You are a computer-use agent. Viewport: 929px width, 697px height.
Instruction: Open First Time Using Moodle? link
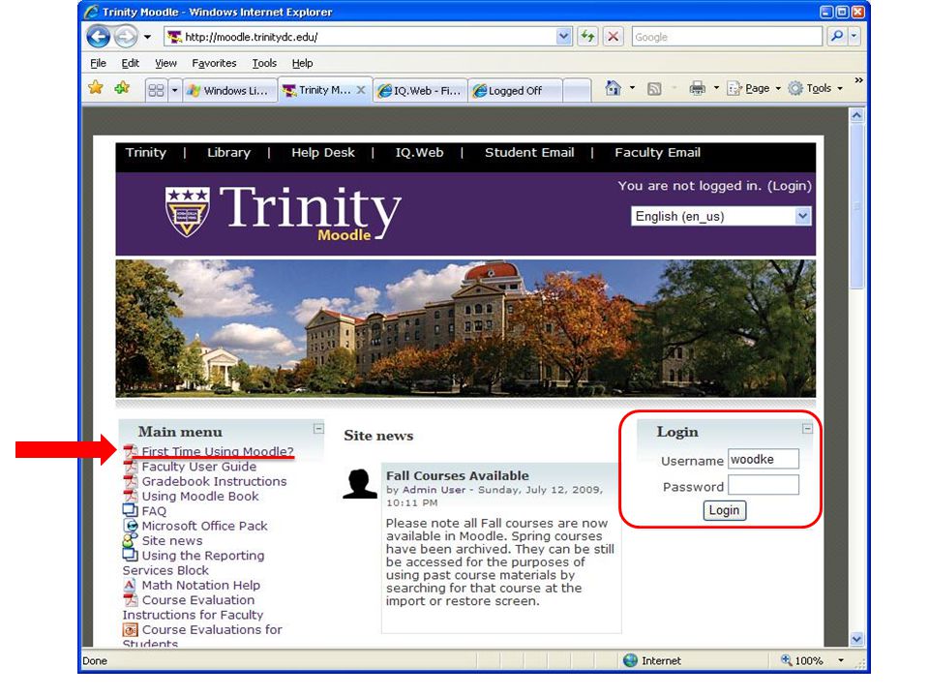tap(218, 452)
